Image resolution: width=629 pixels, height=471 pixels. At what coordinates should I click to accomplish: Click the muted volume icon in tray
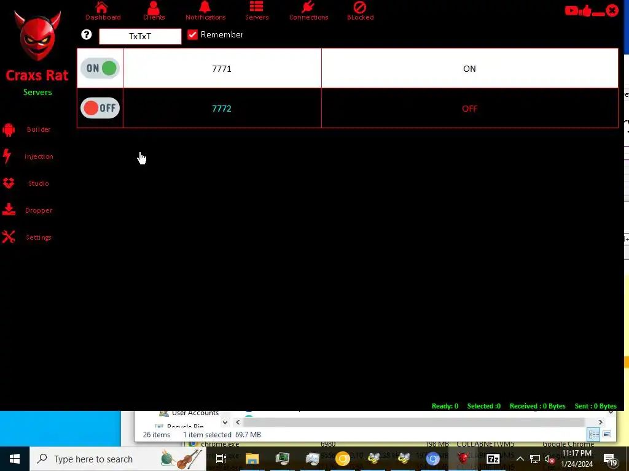(x=550, y=459)
